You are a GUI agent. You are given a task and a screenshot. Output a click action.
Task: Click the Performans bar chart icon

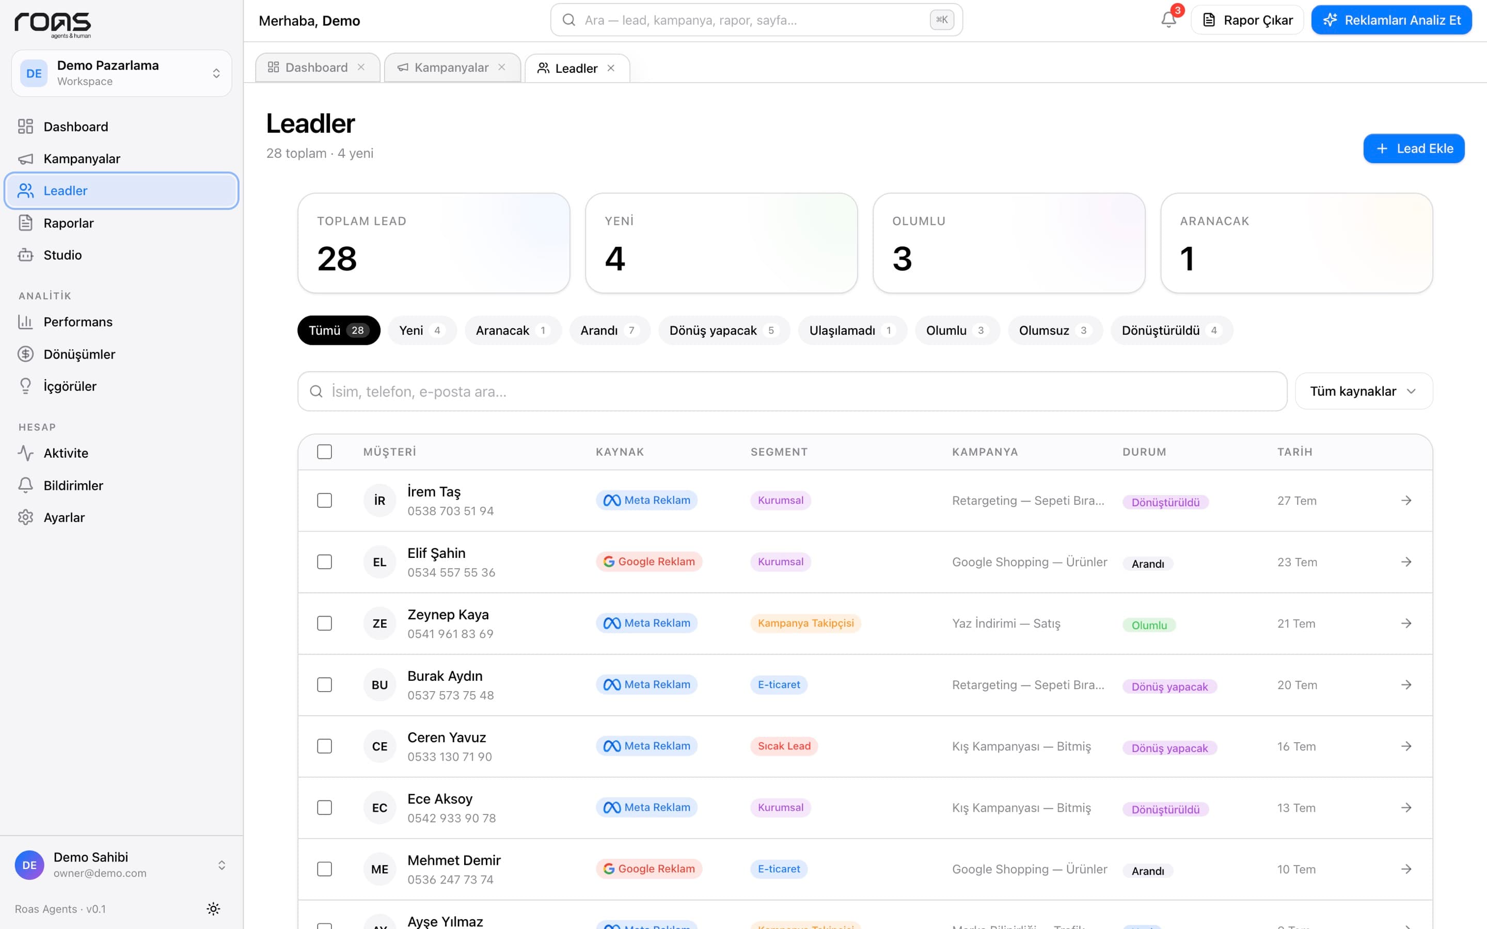25,322
